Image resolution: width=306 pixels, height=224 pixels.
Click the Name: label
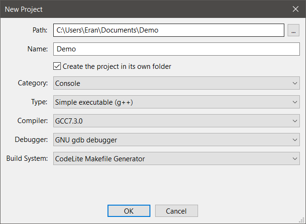point(37,49)
